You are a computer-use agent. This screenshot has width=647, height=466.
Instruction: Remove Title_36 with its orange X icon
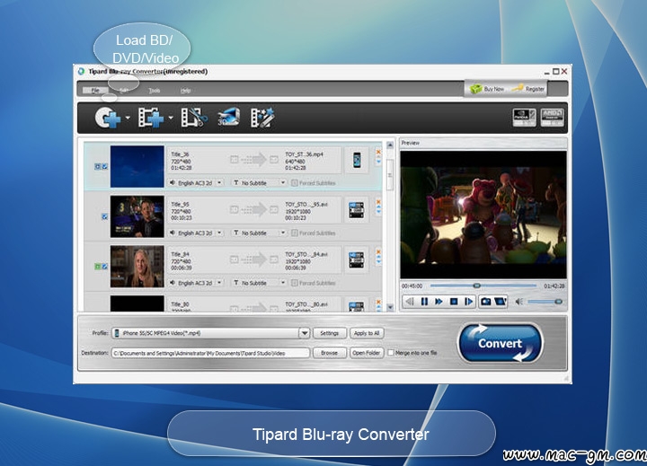pos(378,152)
